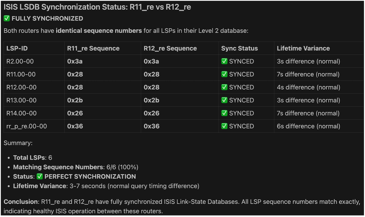Click the R12_re Sequence column header
The width and height of the screenshot is (365, 217).
coord(170,48)
